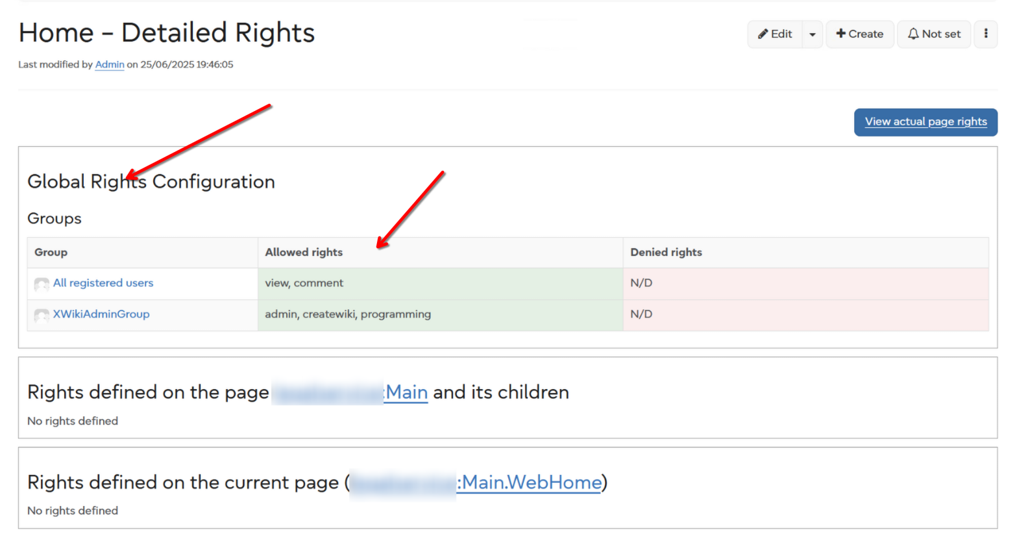This screenshot has width=1013, height=541.
Task: Click the All registered users avatar icon
Action: point(42,284)
